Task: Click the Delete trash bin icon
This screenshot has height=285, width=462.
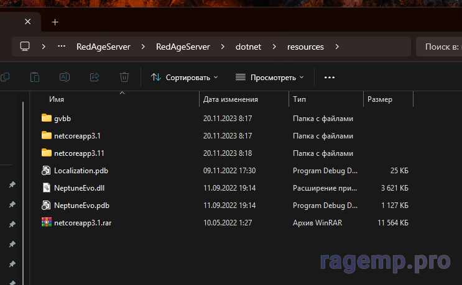Action: [x=124, y=78]
